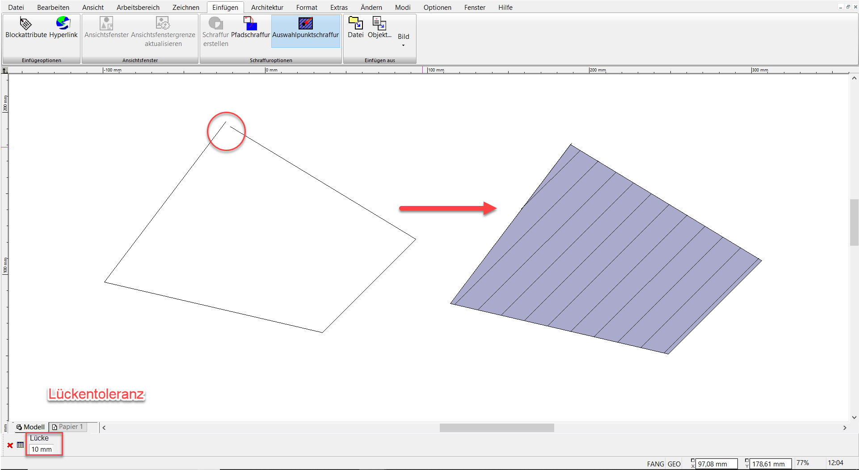The height and width of the screenshot is (470, 859).
Task: Toggle GEO mode in status bar
Action: tap(674, 464)
